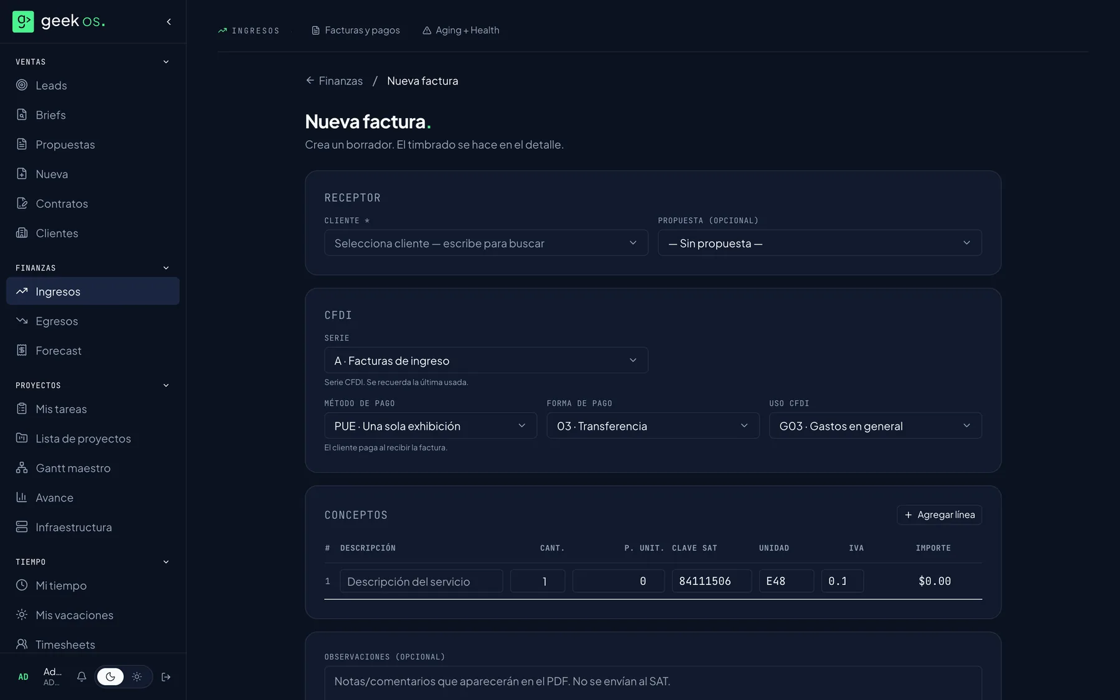Click the Descripción del servicio field
1120x700 pixels.
(x=421, y=581)
